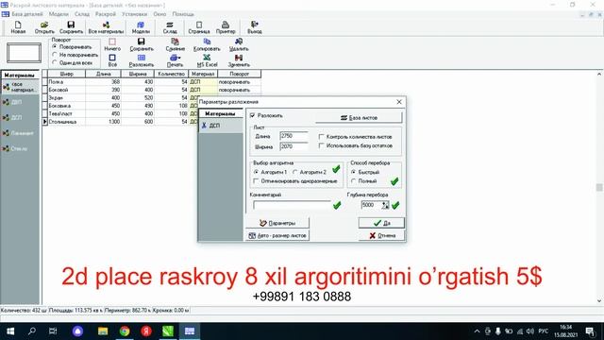Open the Печать print dropdown
Screen dimensions: 604x340
(x=176, y=60)
